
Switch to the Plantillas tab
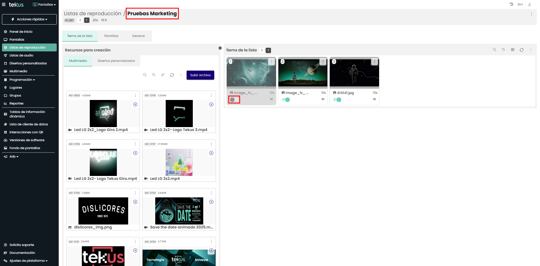(111, 36)
